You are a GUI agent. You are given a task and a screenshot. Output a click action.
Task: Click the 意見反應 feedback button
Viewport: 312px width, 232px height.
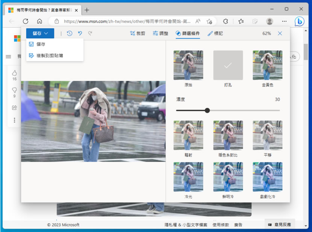[280, 225]
